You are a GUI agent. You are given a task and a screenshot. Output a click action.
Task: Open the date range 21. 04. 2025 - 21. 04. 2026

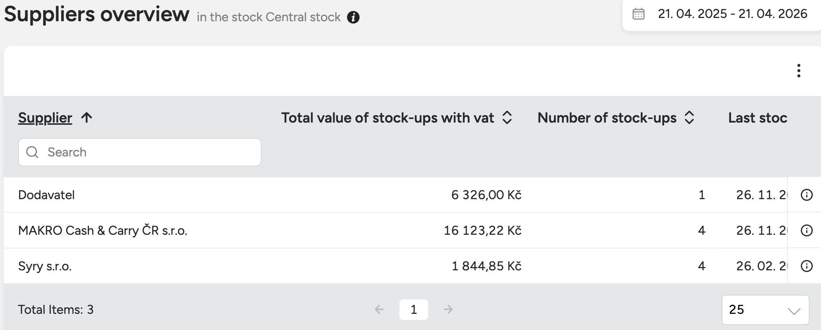point(732,14)
